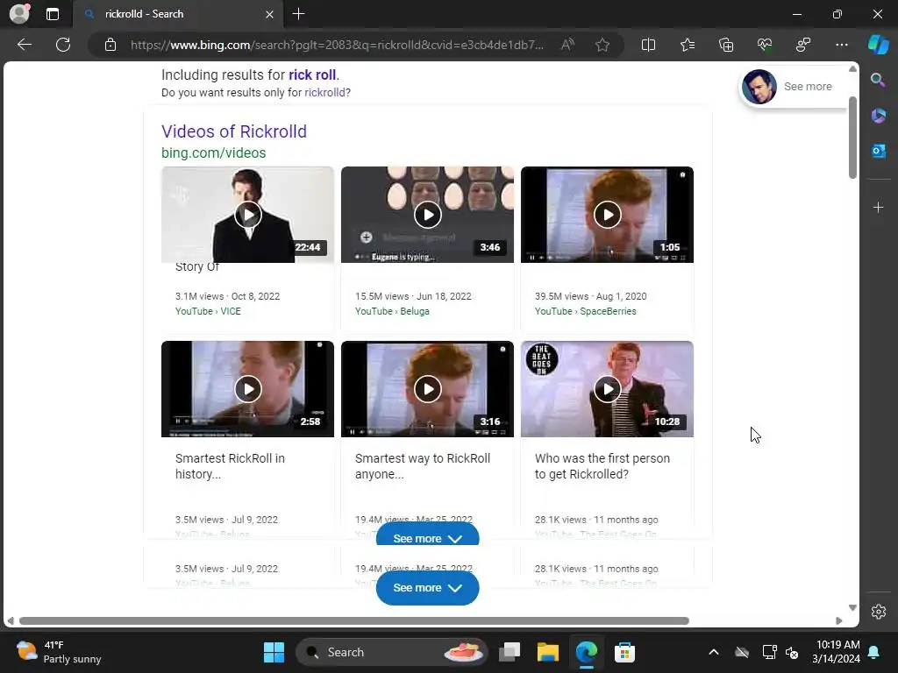Open Microsoft Store from taskbar

(x=624, y=652)
